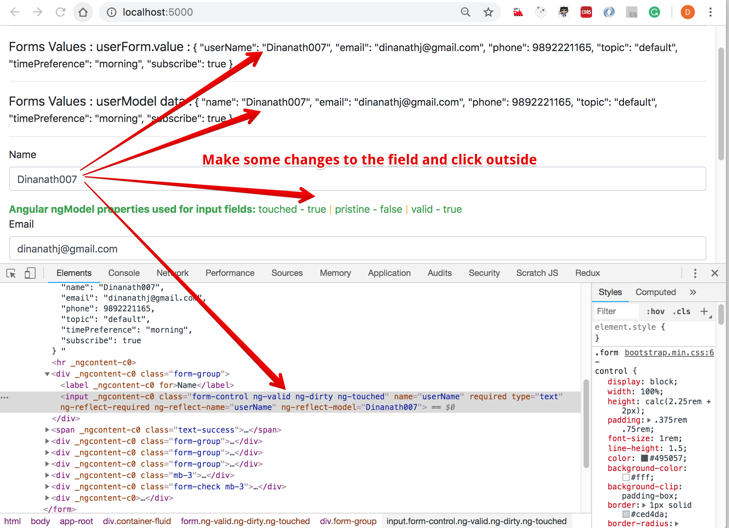Toggle the :hov element state panel
Image resolution: width=729 pixels, height=528 pixels.
[655, 311]
